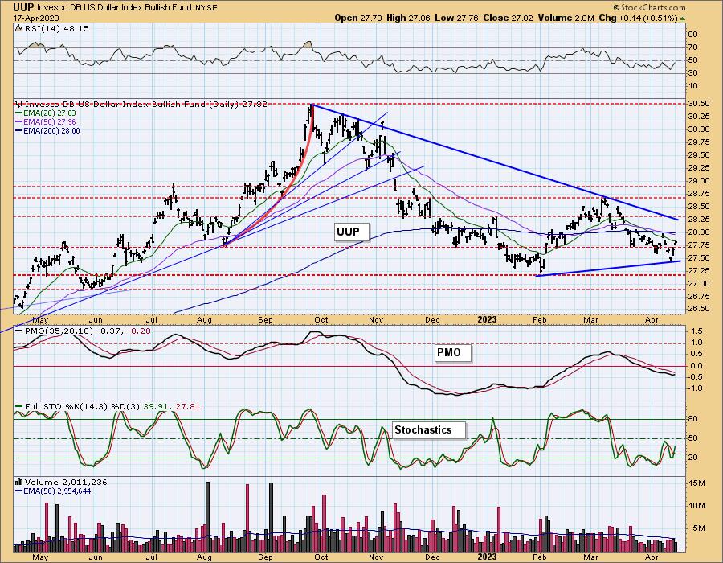The height and width of the screenshot is (563, 723).
Task: Click the 20 level on the Stochastics axis
Action: tap(692, 458)
